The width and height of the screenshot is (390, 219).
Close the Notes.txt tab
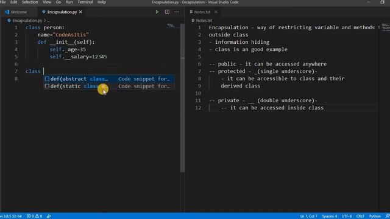tap(216, 12)
